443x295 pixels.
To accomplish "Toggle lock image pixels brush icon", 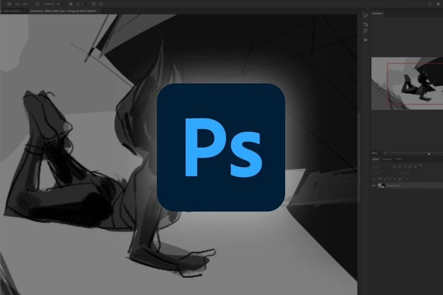I will click(385, 179).
